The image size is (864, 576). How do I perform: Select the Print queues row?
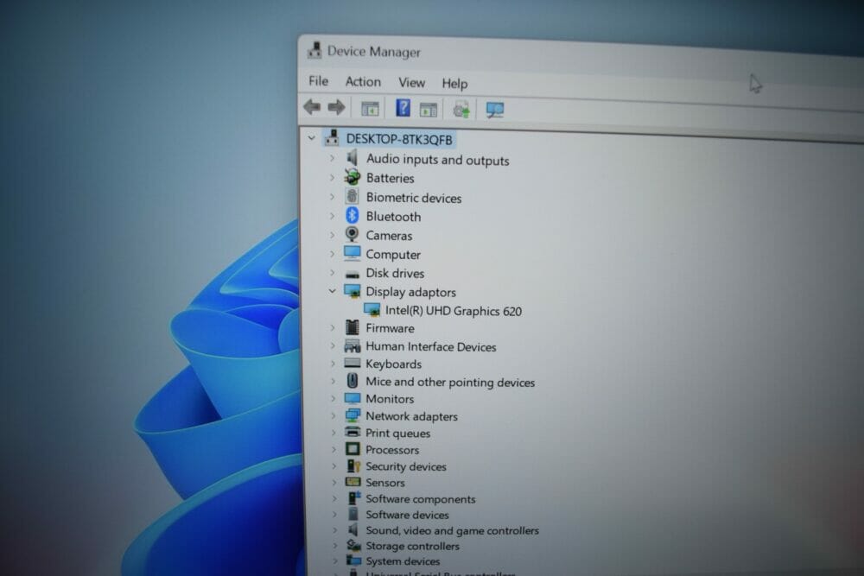pos(397,433)
